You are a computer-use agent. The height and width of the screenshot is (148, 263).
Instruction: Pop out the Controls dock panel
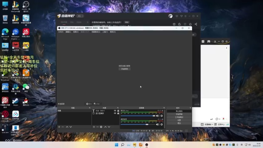pyautogui.click(x=190, y=108)
